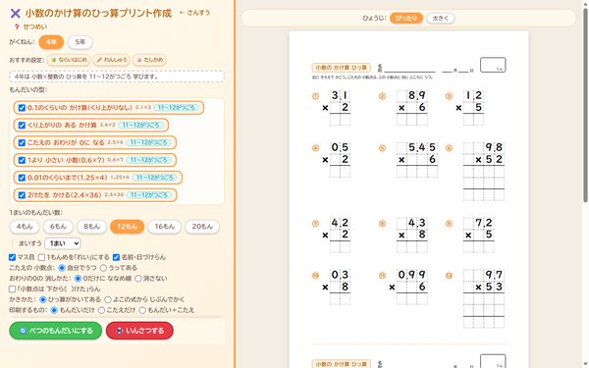Image resolution: width=589 pixels, height=368 pixels.
Task: Select 自分でうつ radio option
Action: [62, 268]
